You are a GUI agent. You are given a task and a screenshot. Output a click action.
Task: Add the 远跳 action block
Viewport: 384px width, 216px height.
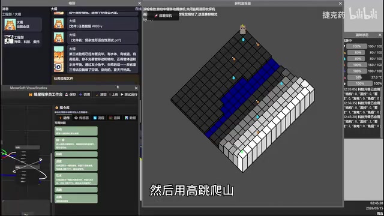point(76,199)
